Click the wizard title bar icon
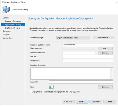The height and width of the screenshot is (106, 118). pyautogui.click(x=3, y=2)
